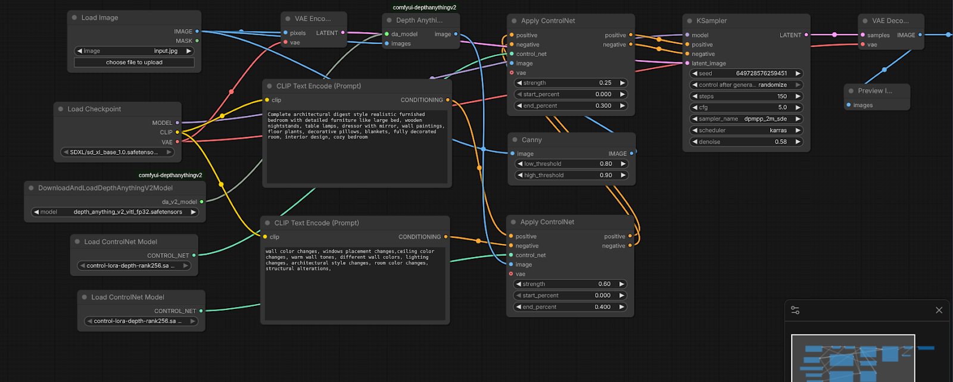Click the LATENT output port on KSampler
This screenshot has width=953, height=382.
(806, 35)
